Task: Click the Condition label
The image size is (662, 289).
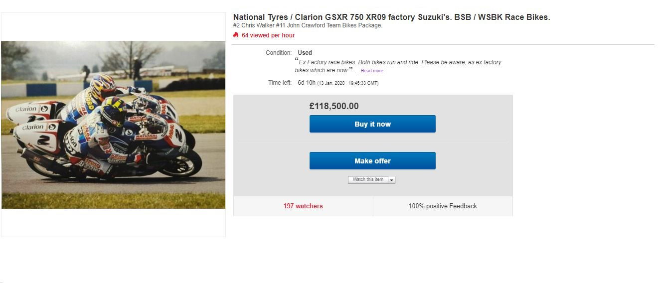Action: [x=279, y=53]
